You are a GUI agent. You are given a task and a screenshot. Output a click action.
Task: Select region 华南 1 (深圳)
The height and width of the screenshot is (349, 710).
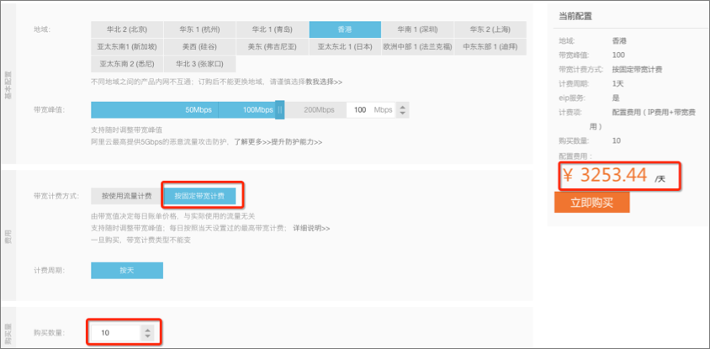[417, 29]
